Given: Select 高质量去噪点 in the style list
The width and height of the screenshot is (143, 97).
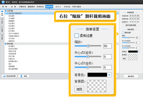Looking at the screenshot, I should 13,61.
